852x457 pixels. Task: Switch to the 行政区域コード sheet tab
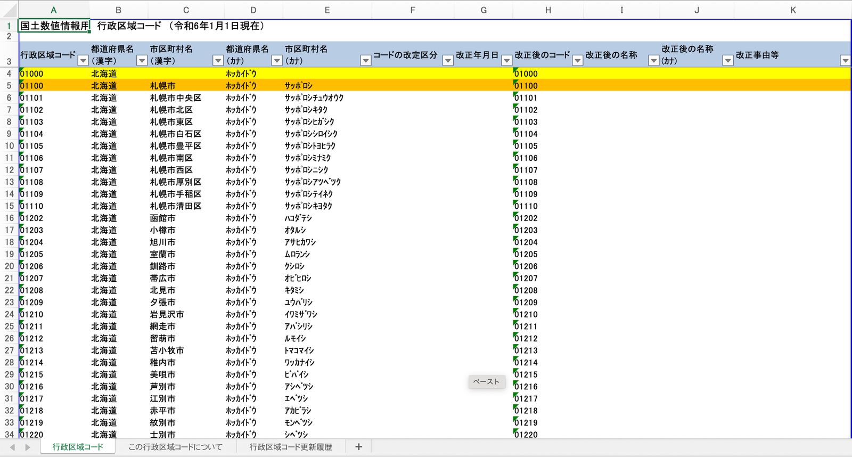tap(78, 447)
